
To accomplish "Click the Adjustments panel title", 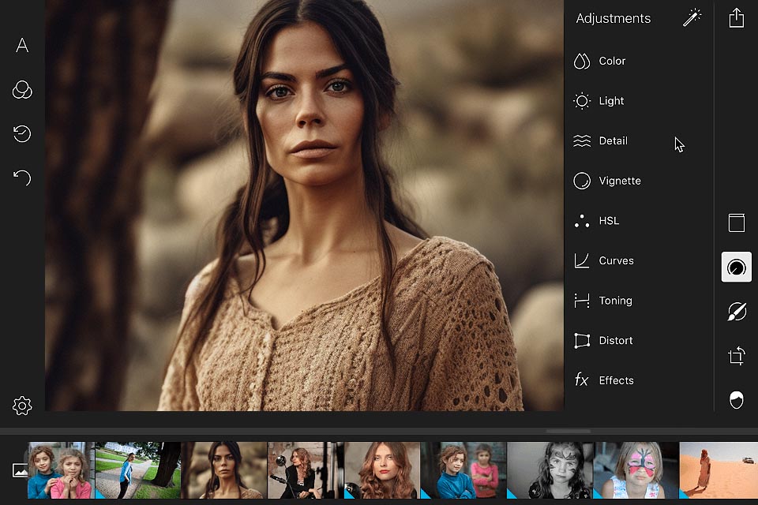I will click(613, 18).
